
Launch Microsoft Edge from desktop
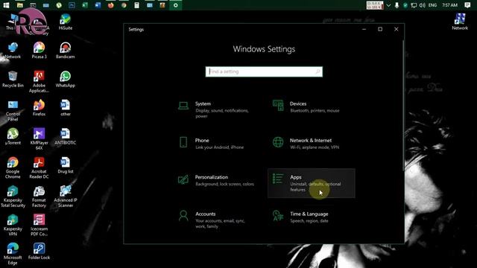coord(13,254)
